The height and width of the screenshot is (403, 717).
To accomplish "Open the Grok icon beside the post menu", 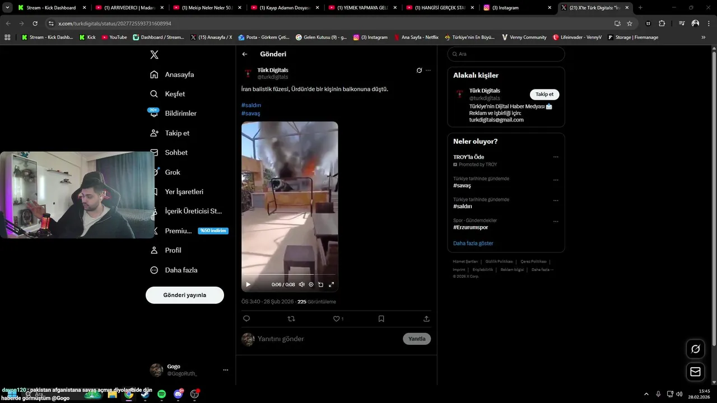I will pos(419,71).
